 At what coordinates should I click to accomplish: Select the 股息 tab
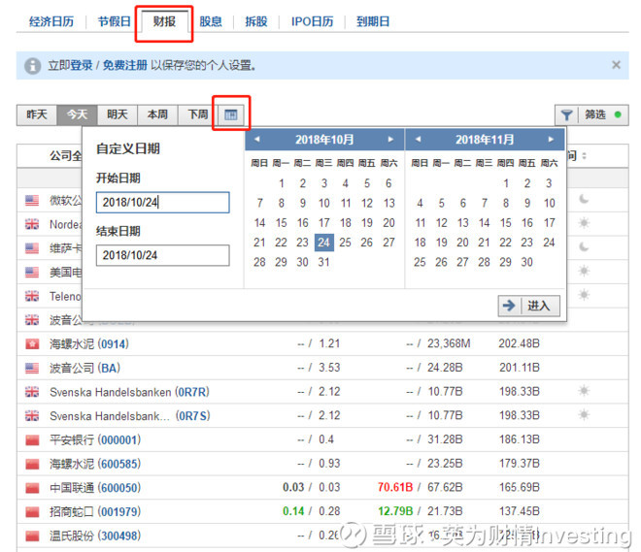[x=211, y=21]
